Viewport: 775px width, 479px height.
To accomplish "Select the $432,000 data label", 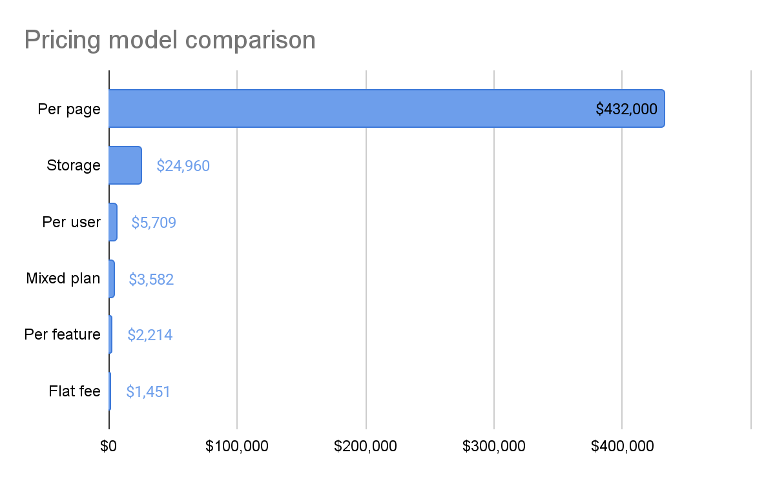I will click(626, 109).
